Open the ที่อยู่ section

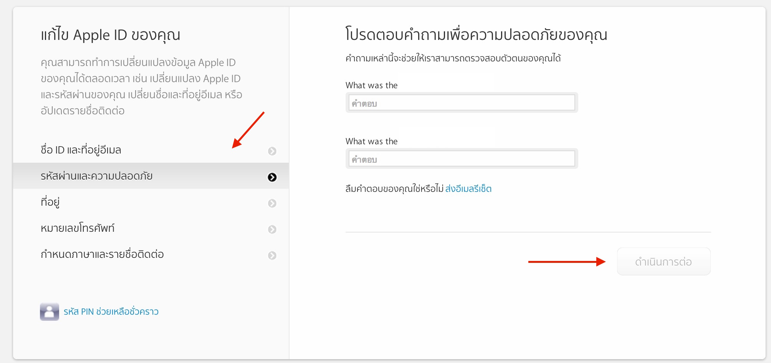coord(50,202)
